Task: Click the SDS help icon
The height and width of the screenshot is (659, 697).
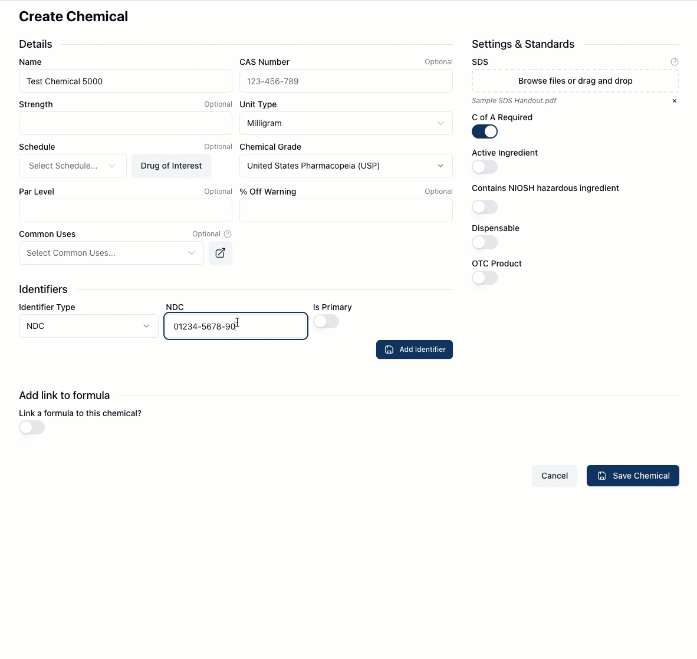Action: pos(674,61)
